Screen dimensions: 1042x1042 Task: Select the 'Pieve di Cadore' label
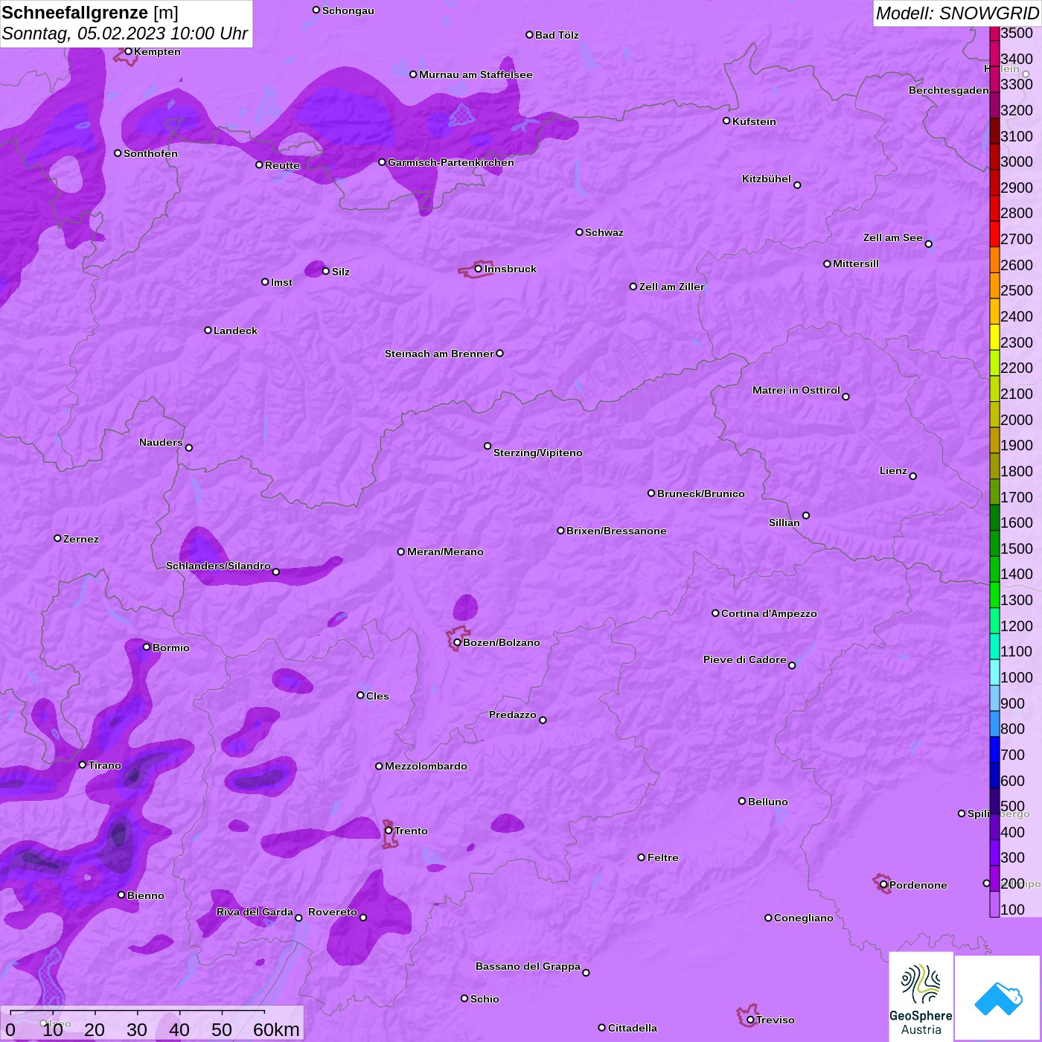coord(745,659)
